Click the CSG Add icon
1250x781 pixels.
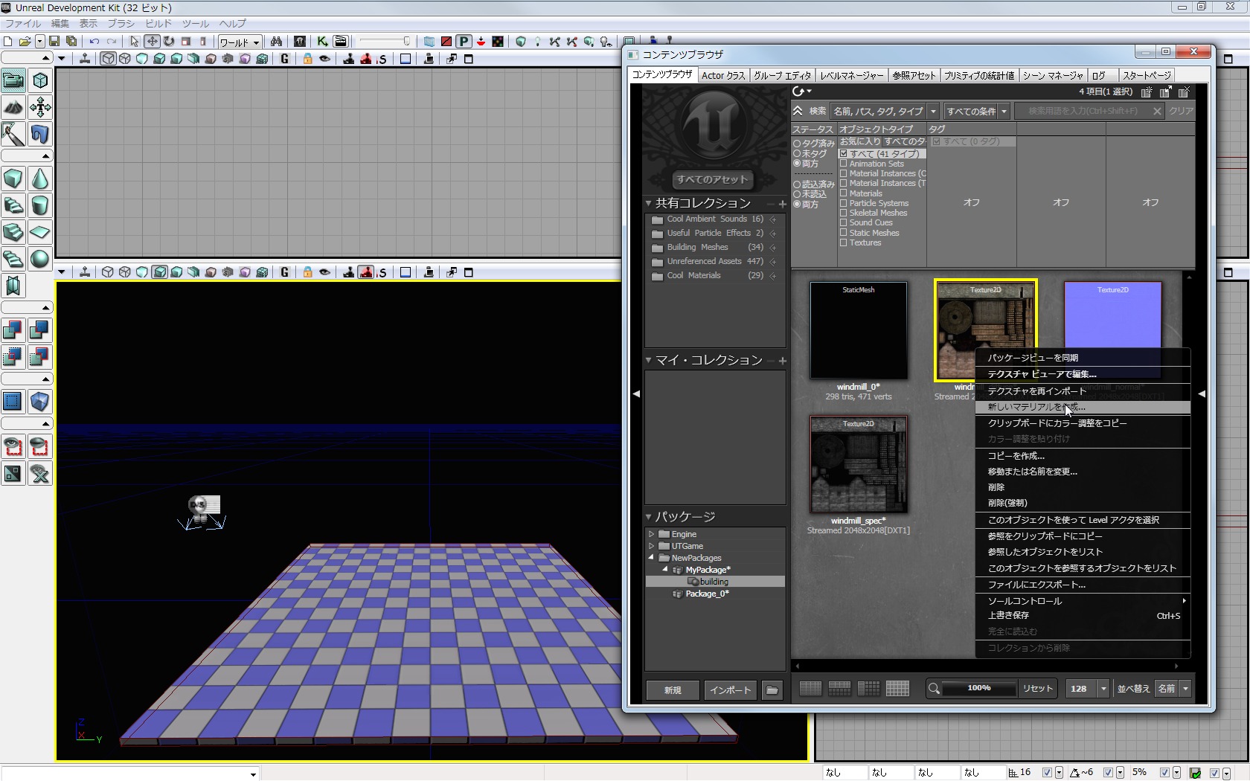coord(13,330)
